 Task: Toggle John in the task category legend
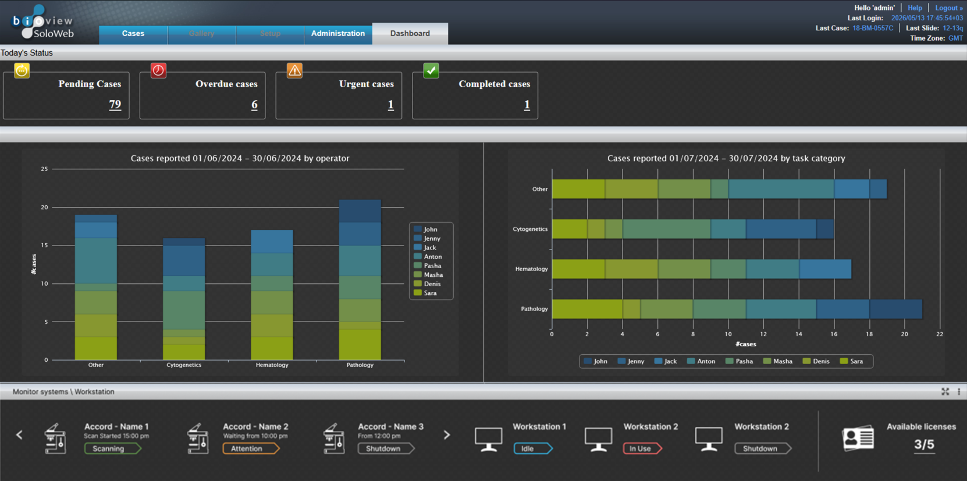click(x=596, y=361)
